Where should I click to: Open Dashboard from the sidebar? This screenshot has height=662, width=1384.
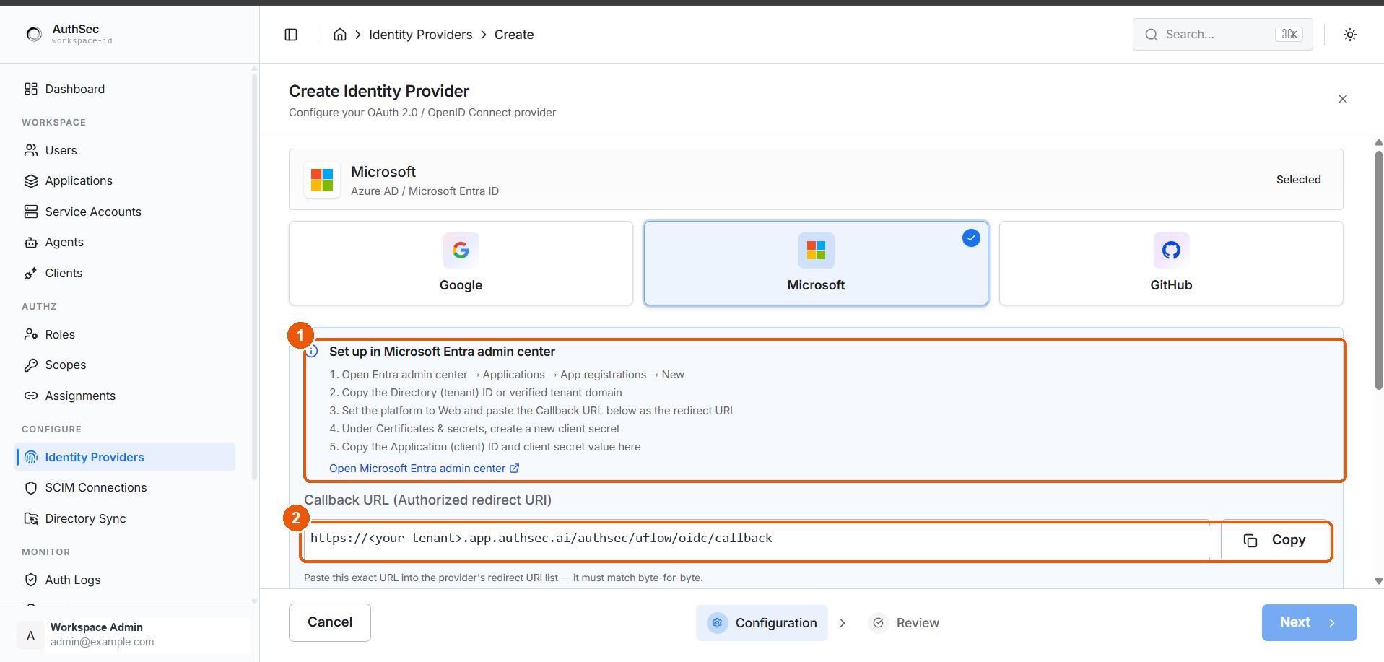126,89
